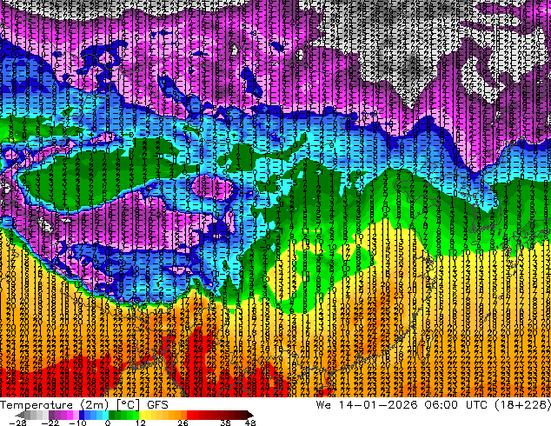The image size is (551, 426).
Task: Click the '0' legend label
Action: coord(108,423)
